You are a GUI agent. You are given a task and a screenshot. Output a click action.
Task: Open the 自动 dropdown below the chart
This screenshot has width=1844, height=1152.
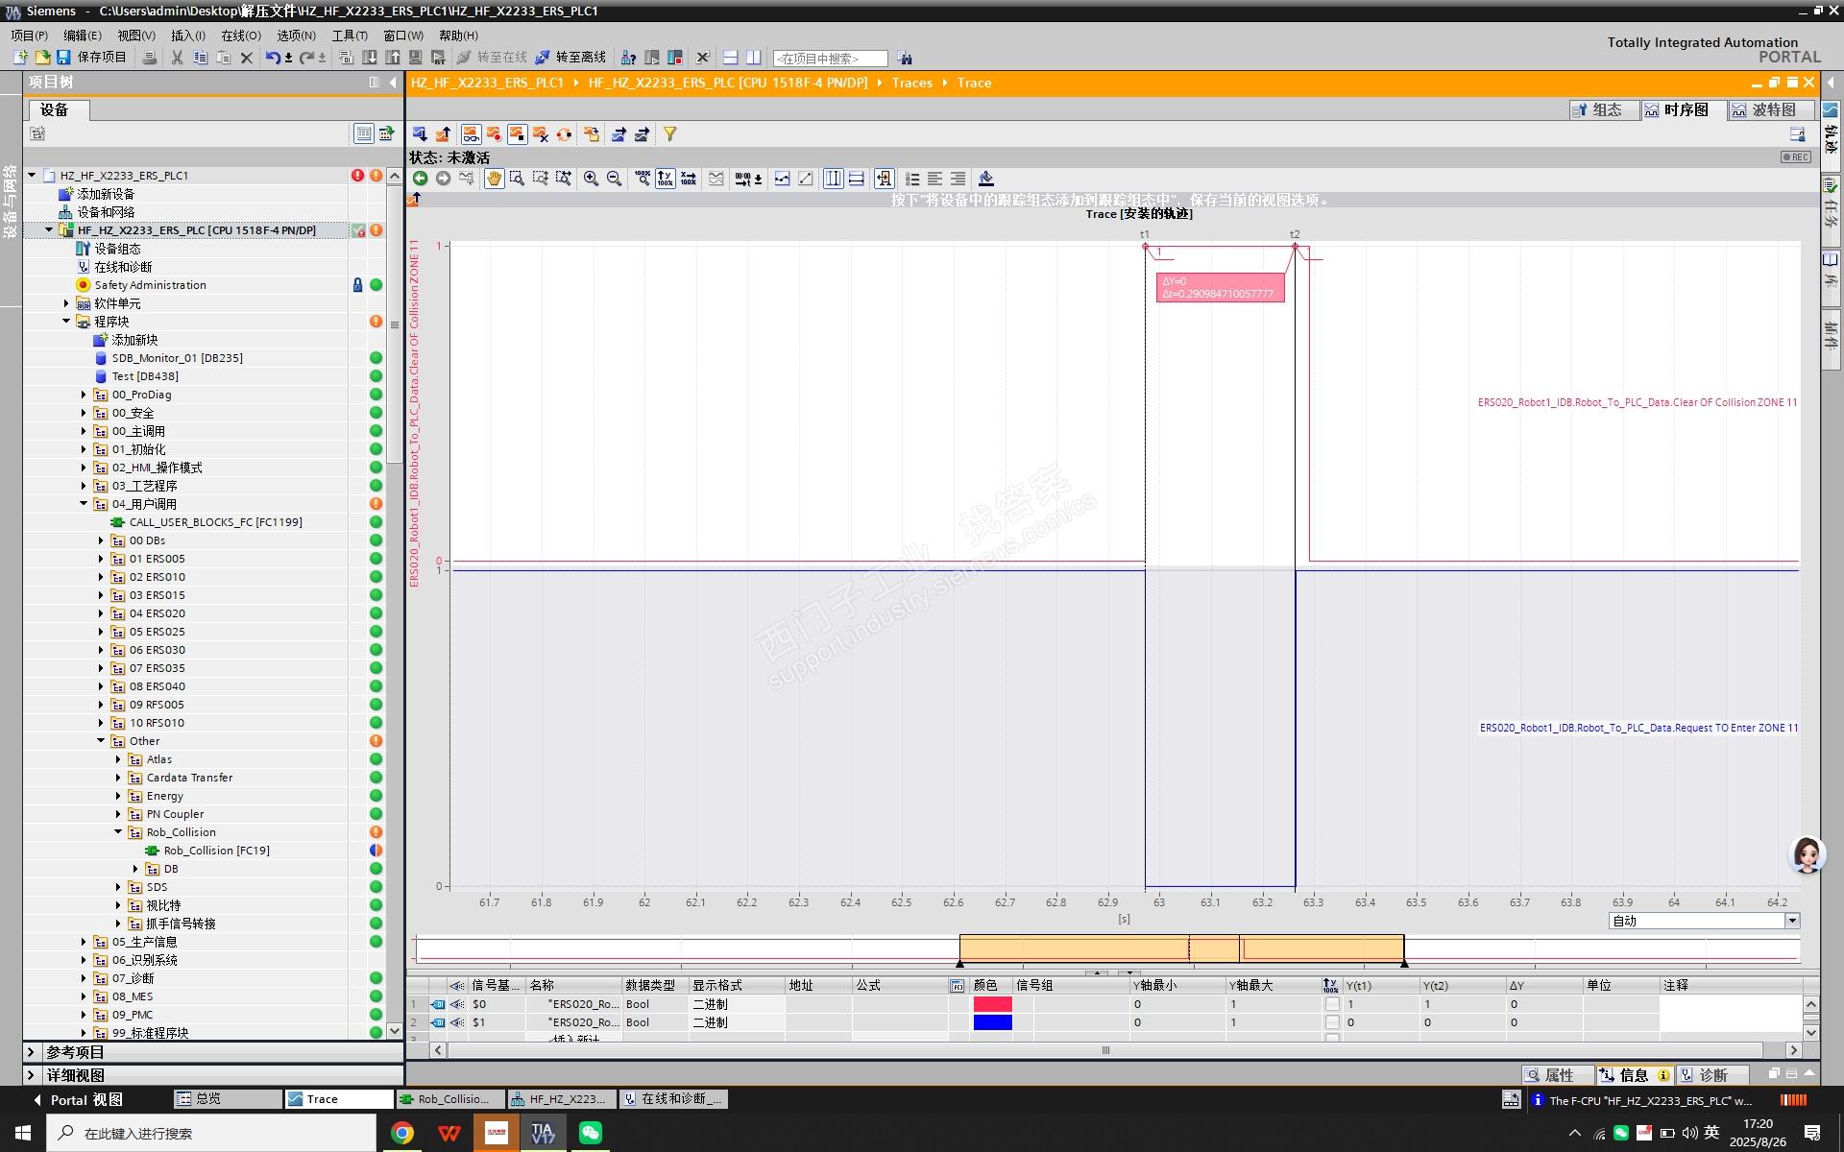point(1791,921)
